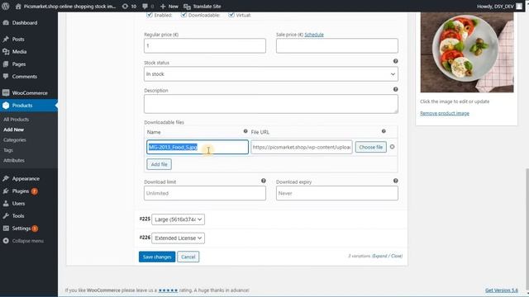Viewport: 529px width, 297px height.
Task: Click the Tools wrench icon
Action: pyautogui.click(x=6, y=216)
